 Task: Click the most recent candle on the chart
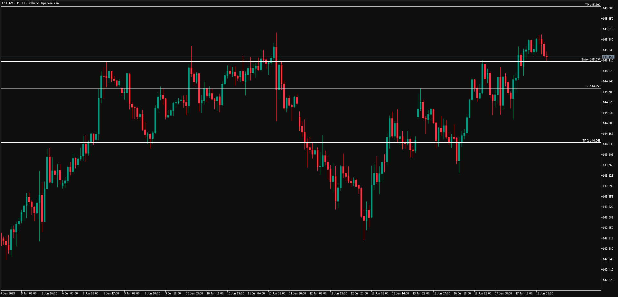[547, 57]
